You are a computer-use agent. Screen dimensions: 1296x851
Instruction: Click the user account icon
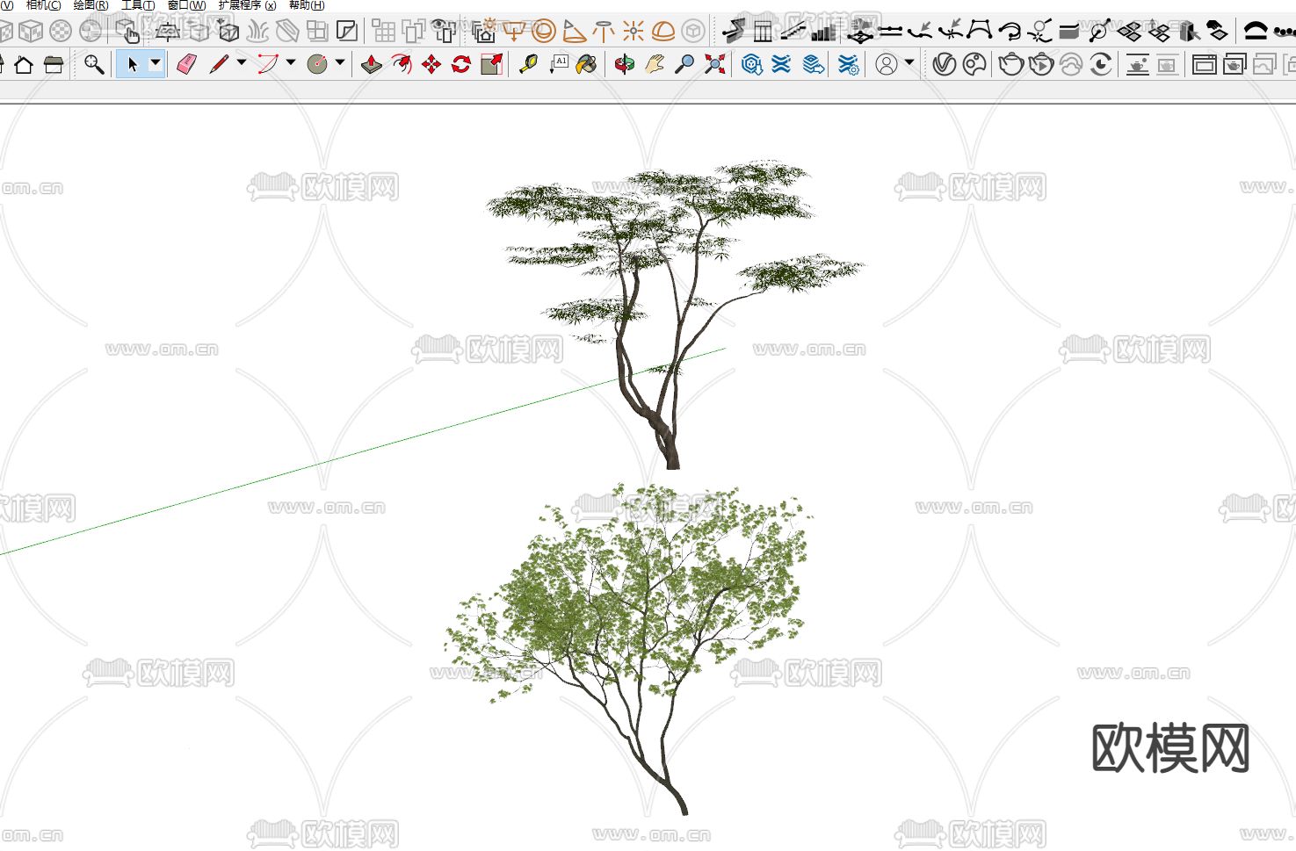coord(887,64)
